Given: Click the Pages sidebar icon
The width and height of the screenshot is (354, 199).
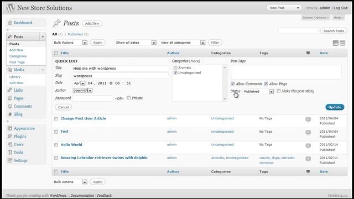Looking at the screenshot, I should click(10, 98).
